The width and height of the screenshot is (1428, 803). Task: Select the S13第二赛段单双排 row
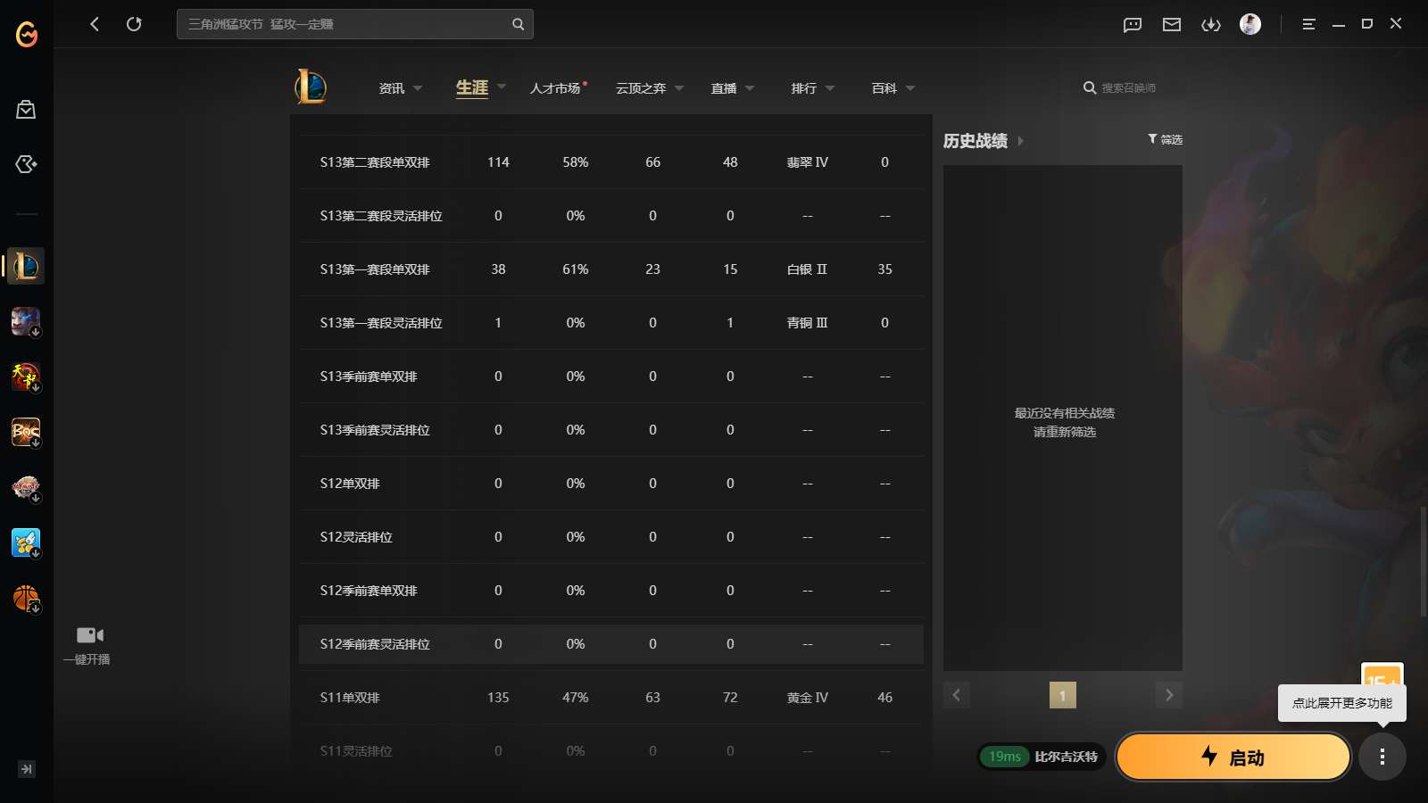pos(611,162)
